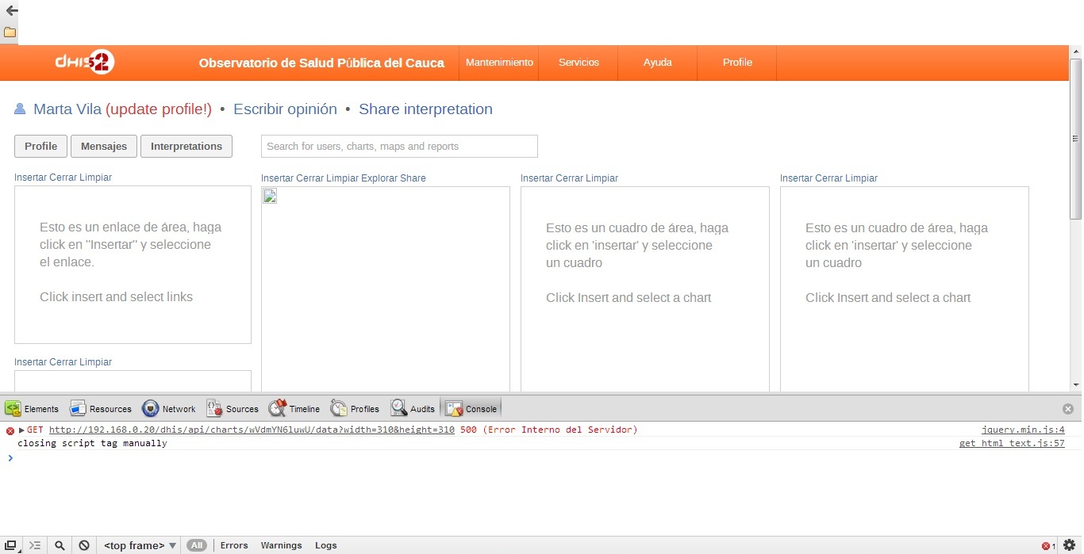
Task: Open the Servicios menu
Action: [x=579, y=63]
